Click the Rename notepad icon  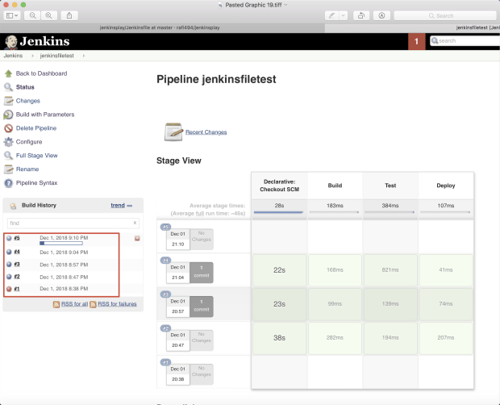(x=9, y=169)
